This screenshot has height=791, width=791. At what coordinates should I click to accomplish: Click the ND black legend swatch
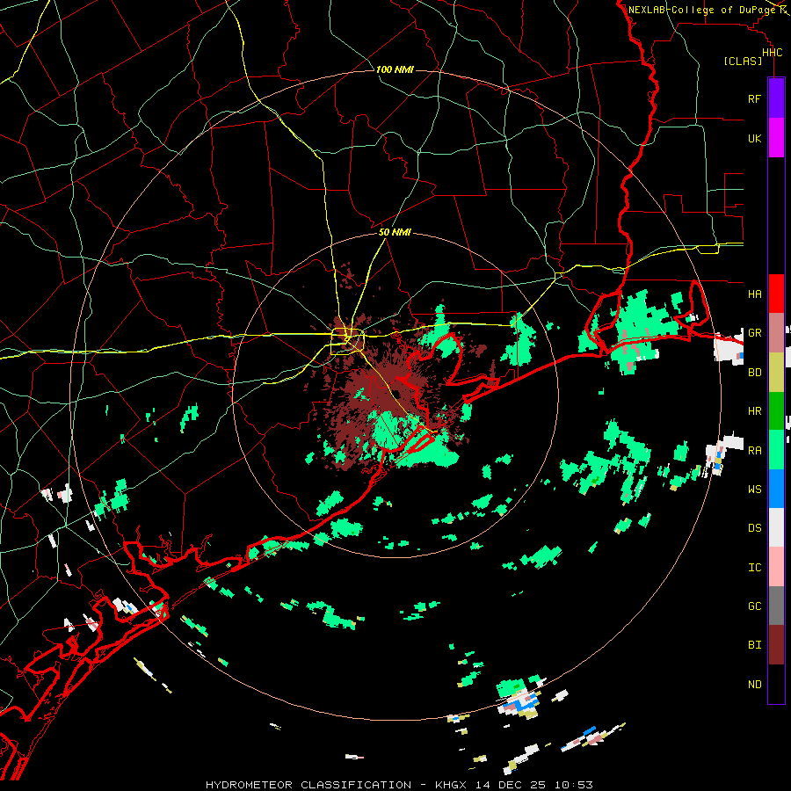click(776, 684)
